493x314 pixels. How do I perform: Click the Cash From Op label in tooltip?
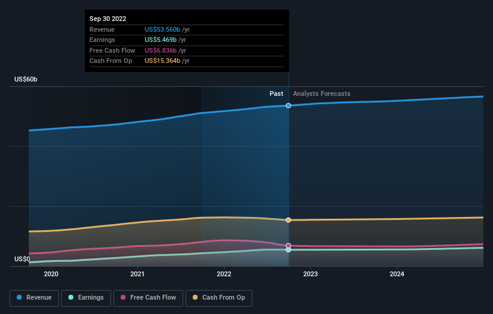(x=110, y=61)
